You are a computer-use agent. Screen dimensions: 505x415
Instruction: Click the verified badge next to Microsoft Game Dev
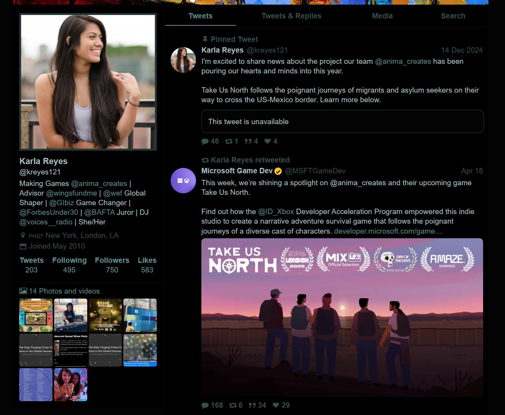(278, 171)
